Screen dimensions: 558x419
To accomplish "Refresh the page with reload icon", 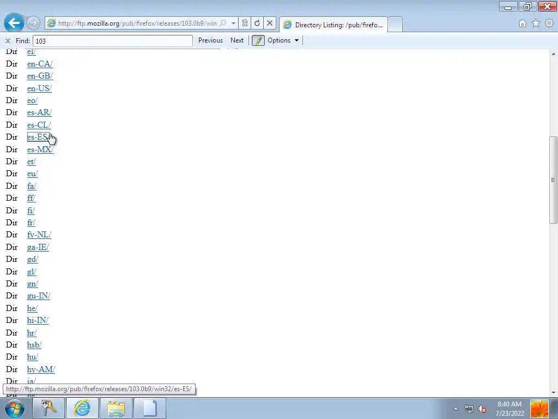I will (257, 23).
